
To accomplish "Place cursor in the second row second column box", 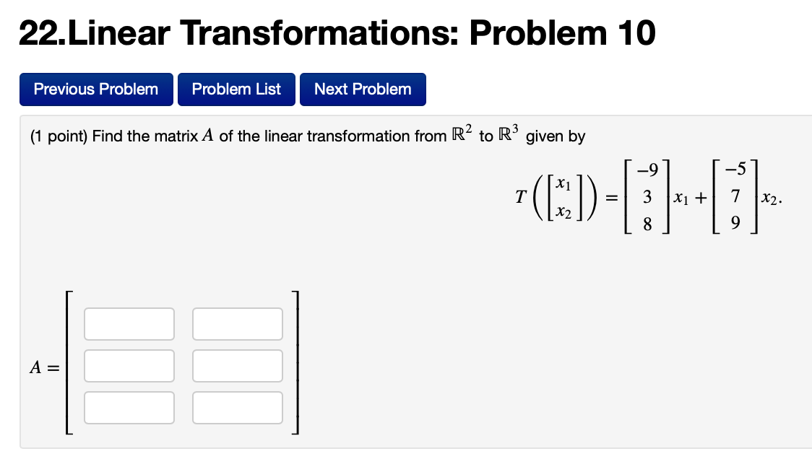I will coord(238,365).
